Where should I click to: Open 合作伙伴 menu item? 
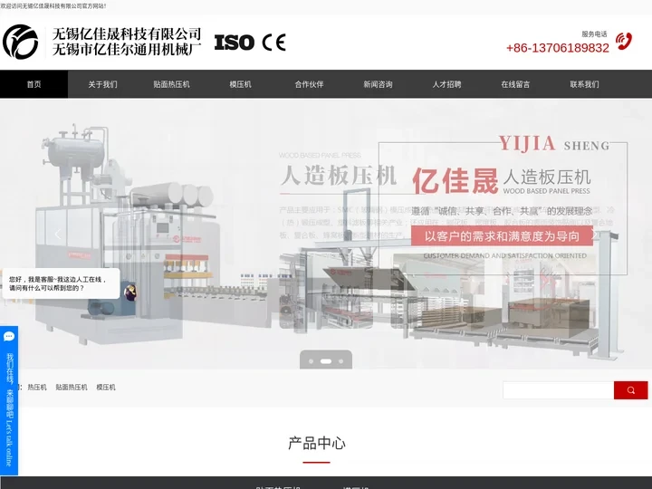click(x=309, y=84)
